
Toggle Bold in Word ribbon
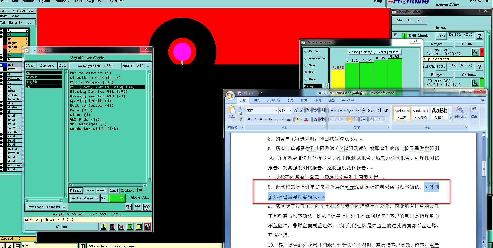[249, 119]
